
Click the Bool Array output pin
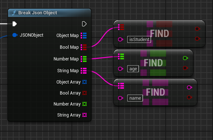pyautogui.click(x=84, y=93)
